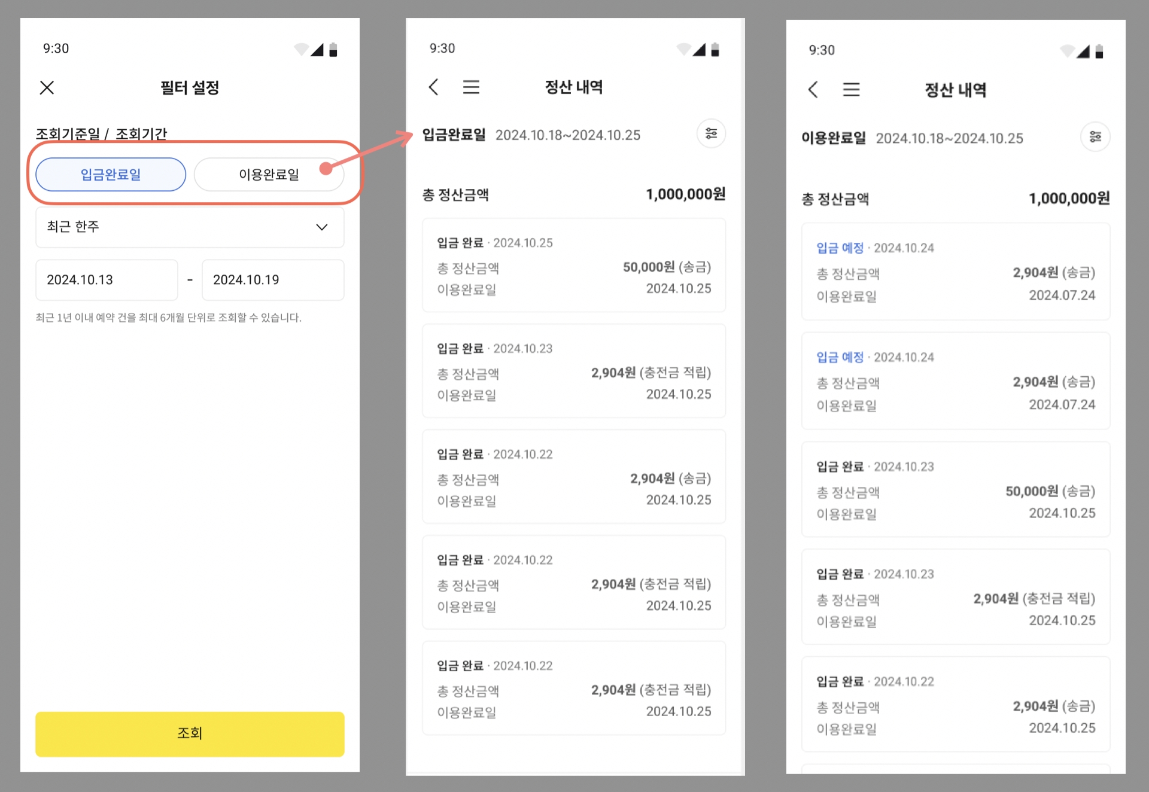This screenshot has height=792, width=1149.
Task: Open the 2024.10.23 50,000원 card in right list
Action: (955, 489)
